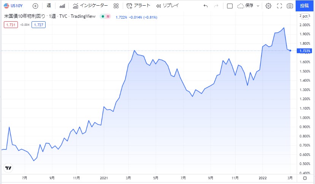Click the undo arrow

(206, 6)
